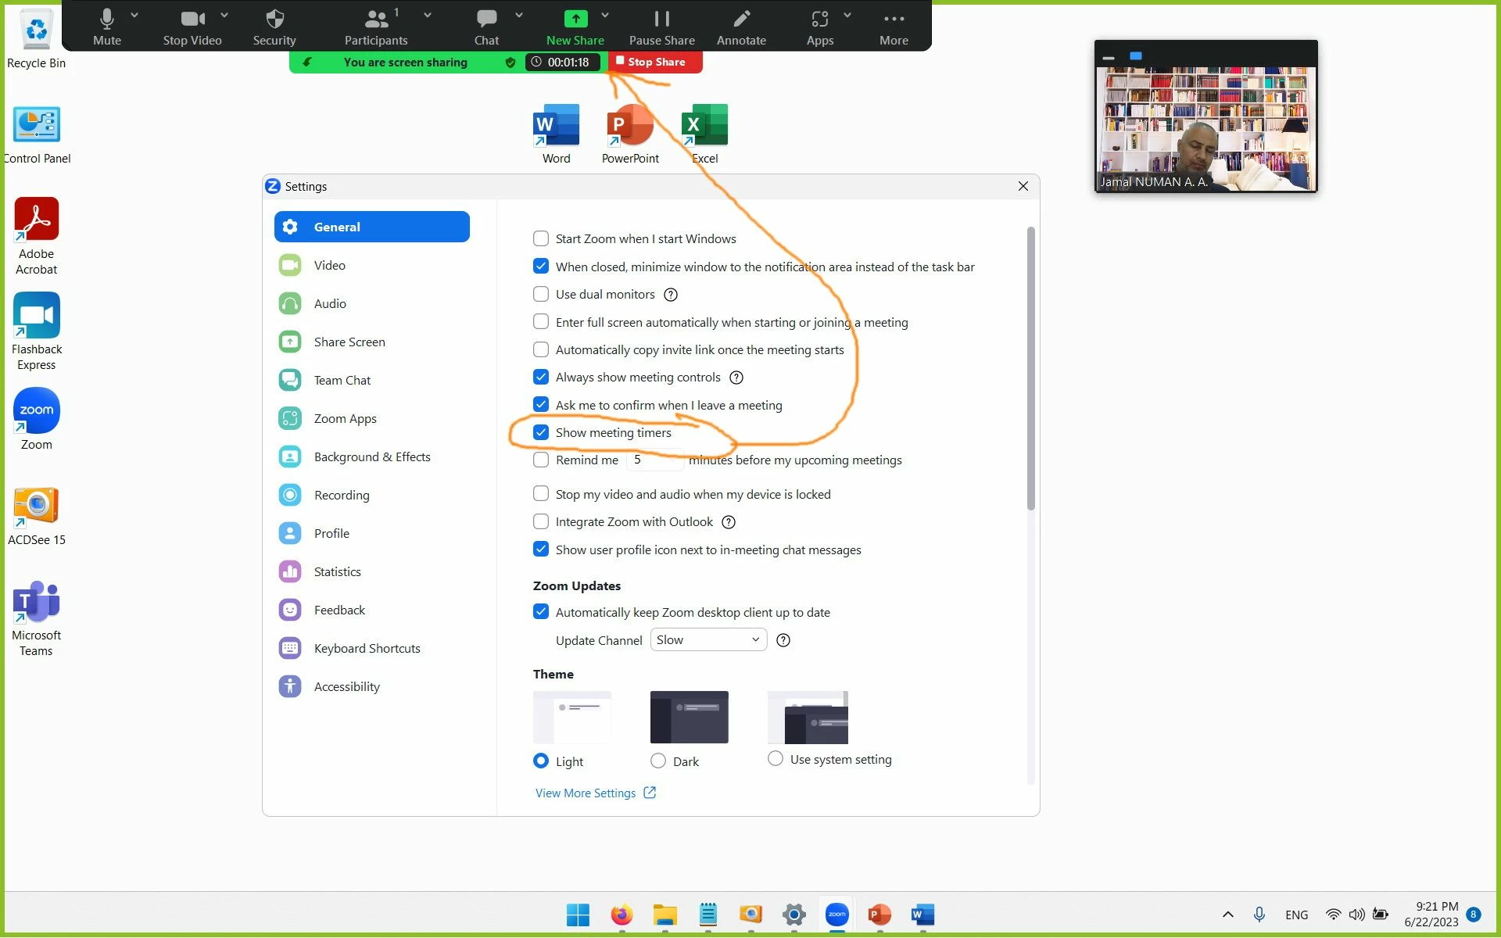This screenshot has height=938, width=1501.
Task: Open PowerPoint from the taskbar
Action: [x=879, y=914]
